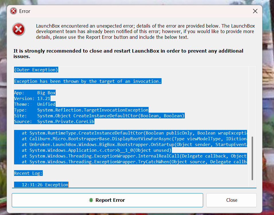Screen dimensions: 274x215
Task: Click the ExceptionWrapper.TryCatchWhen stack trace line
Action: pyautogui.click(x=131, y=162)
